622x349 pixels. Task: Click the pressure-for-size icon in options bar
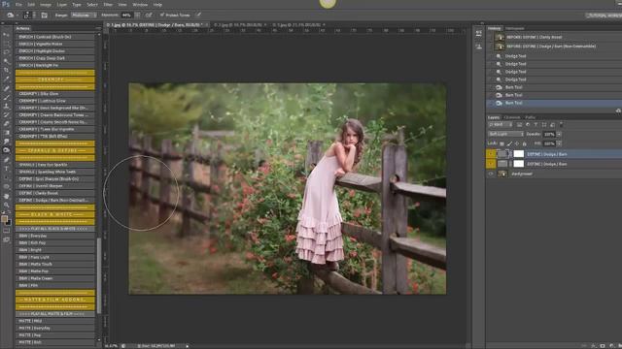click(198, 16)
